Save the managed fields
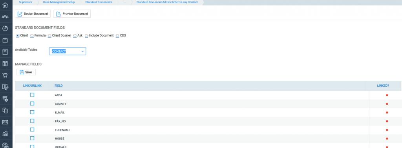402x148 pixels. coord(26,72)
